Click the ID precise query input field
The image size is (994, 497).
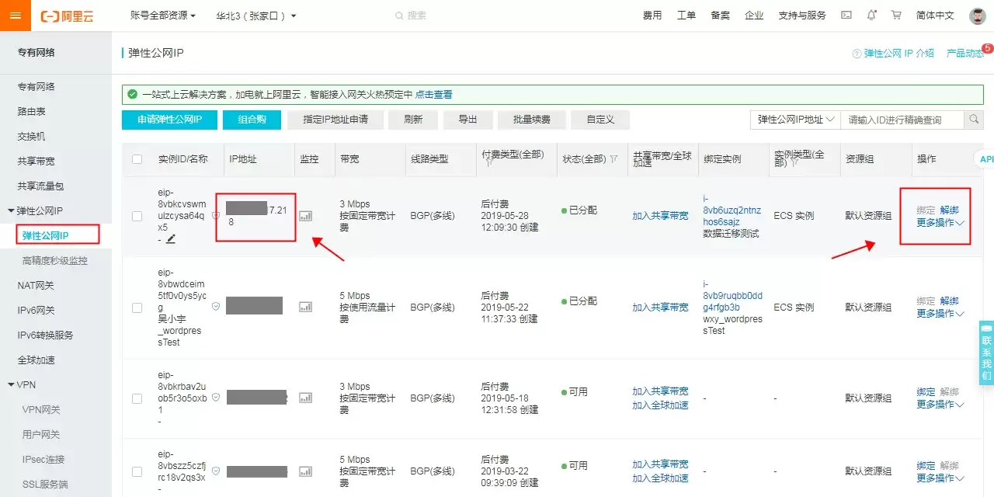902,120
